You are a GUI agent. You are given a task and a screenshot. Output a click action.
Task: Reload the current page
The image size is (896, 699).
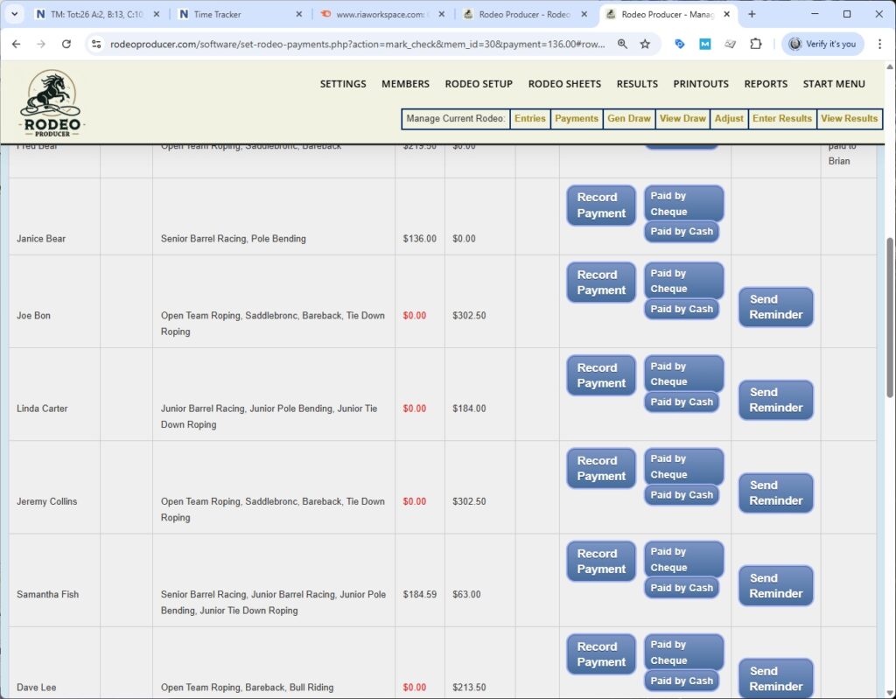click(66, 44)
